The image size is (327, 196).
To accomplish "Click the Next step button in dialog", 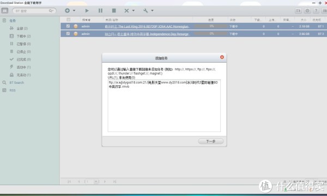I will [210, 141].
